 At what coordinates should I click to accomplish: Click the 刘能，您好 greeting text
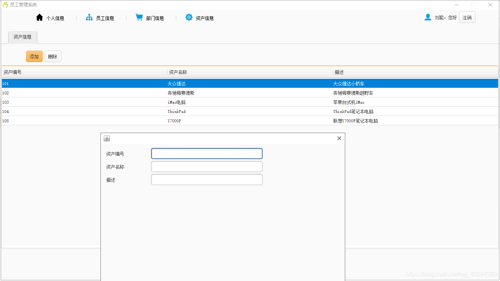(x=446, y=17)
